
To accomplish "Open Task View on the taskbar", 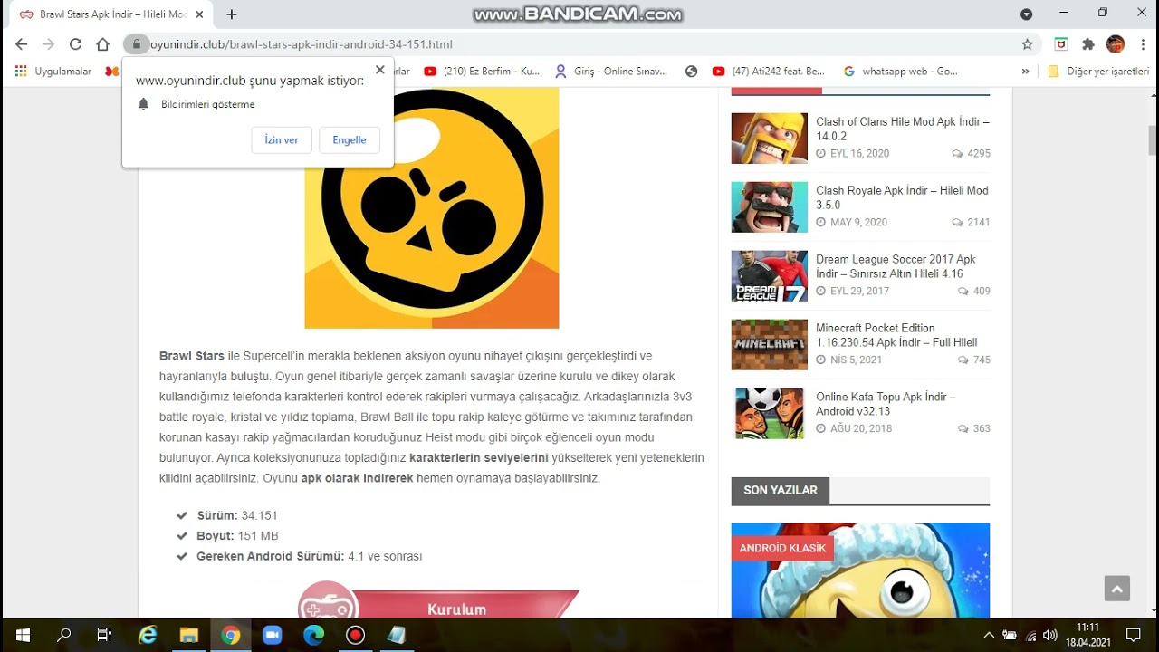I will click(x=104, y=636).
